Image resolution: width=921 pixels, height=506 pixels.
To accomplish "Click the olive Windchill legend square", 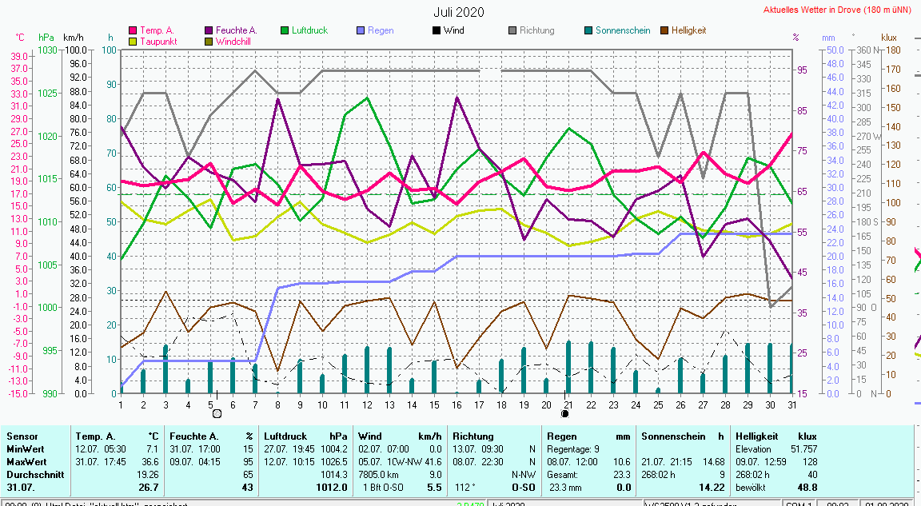I will point(209,41).
